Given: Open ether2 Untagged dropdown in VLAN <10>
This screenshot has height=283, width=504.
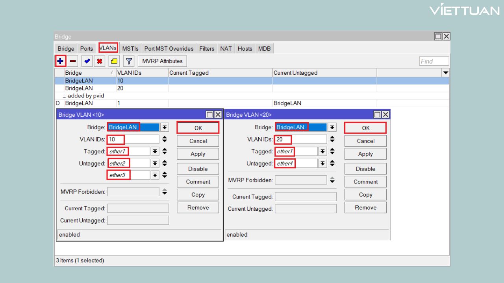Looking at the screenshot, I should [x=155, y=164].
